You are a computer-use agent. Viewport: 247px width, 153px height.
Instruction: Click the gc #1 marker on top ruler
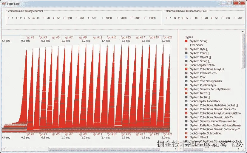pos(30,37)
